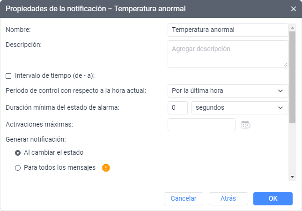302x211 pixels.
Task: Enable the Intervalo de tiempo checkbox
Action: click(x=8, y=75)
